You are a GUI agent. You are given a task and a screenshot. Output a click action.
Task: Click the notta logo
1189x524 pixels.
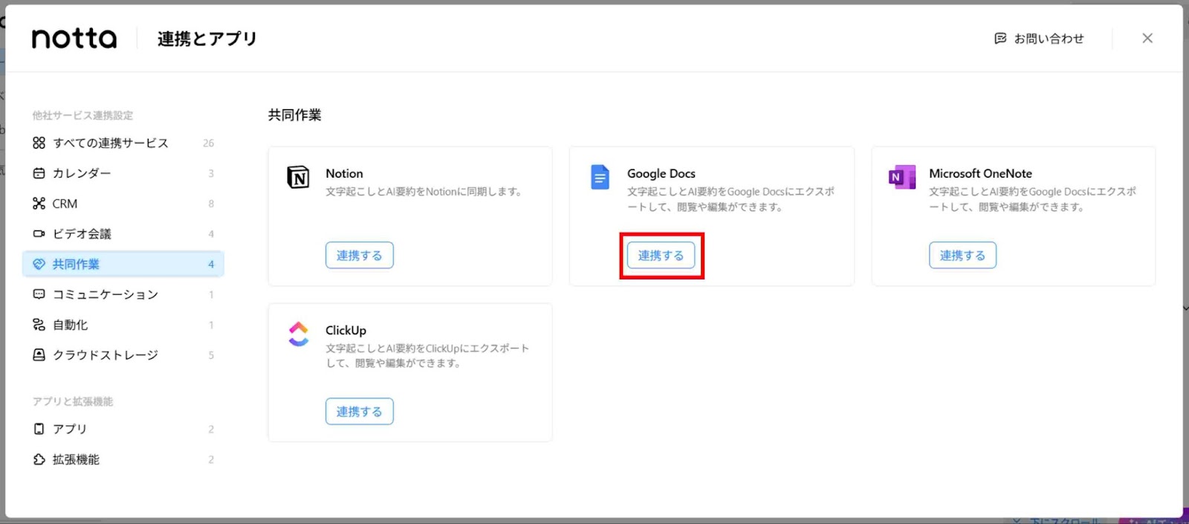(x=74, y=38)
